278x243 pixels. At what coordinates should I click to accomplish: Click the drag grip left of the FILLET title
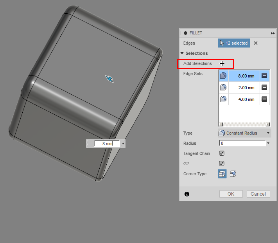coord(181,33)
